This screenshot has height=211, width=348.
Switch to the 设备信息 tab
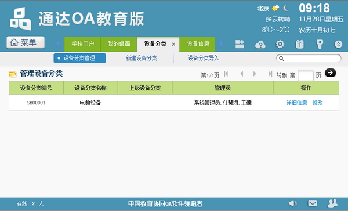198,44
